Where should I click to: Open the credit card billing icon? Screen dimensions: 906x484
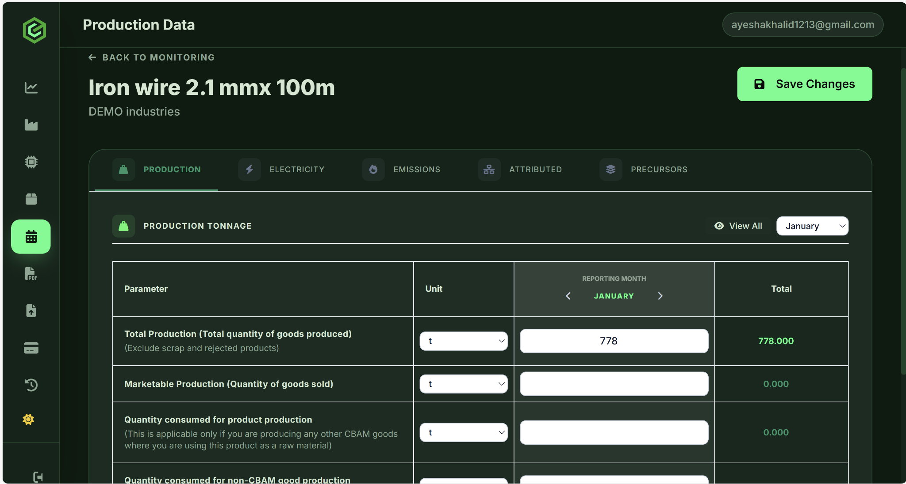(31, 348)
